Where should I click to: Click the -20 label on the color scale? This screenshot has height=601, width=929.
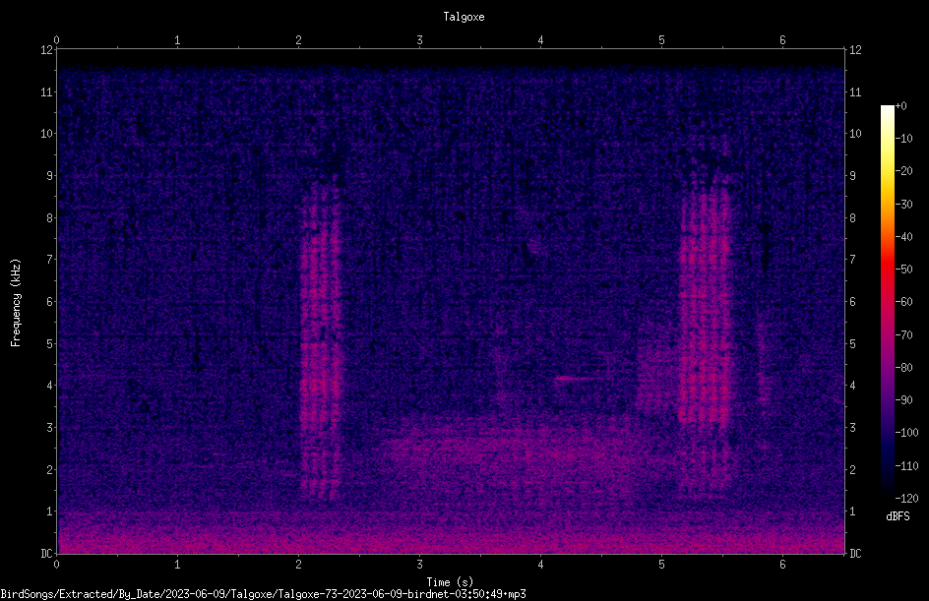point(903,171)
